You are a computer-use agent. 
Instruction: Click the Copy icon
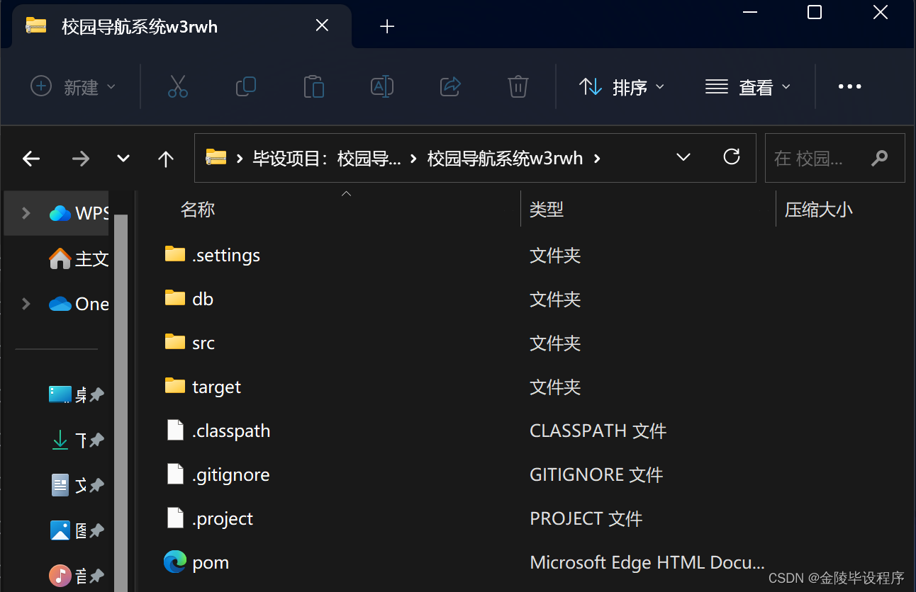245,86
